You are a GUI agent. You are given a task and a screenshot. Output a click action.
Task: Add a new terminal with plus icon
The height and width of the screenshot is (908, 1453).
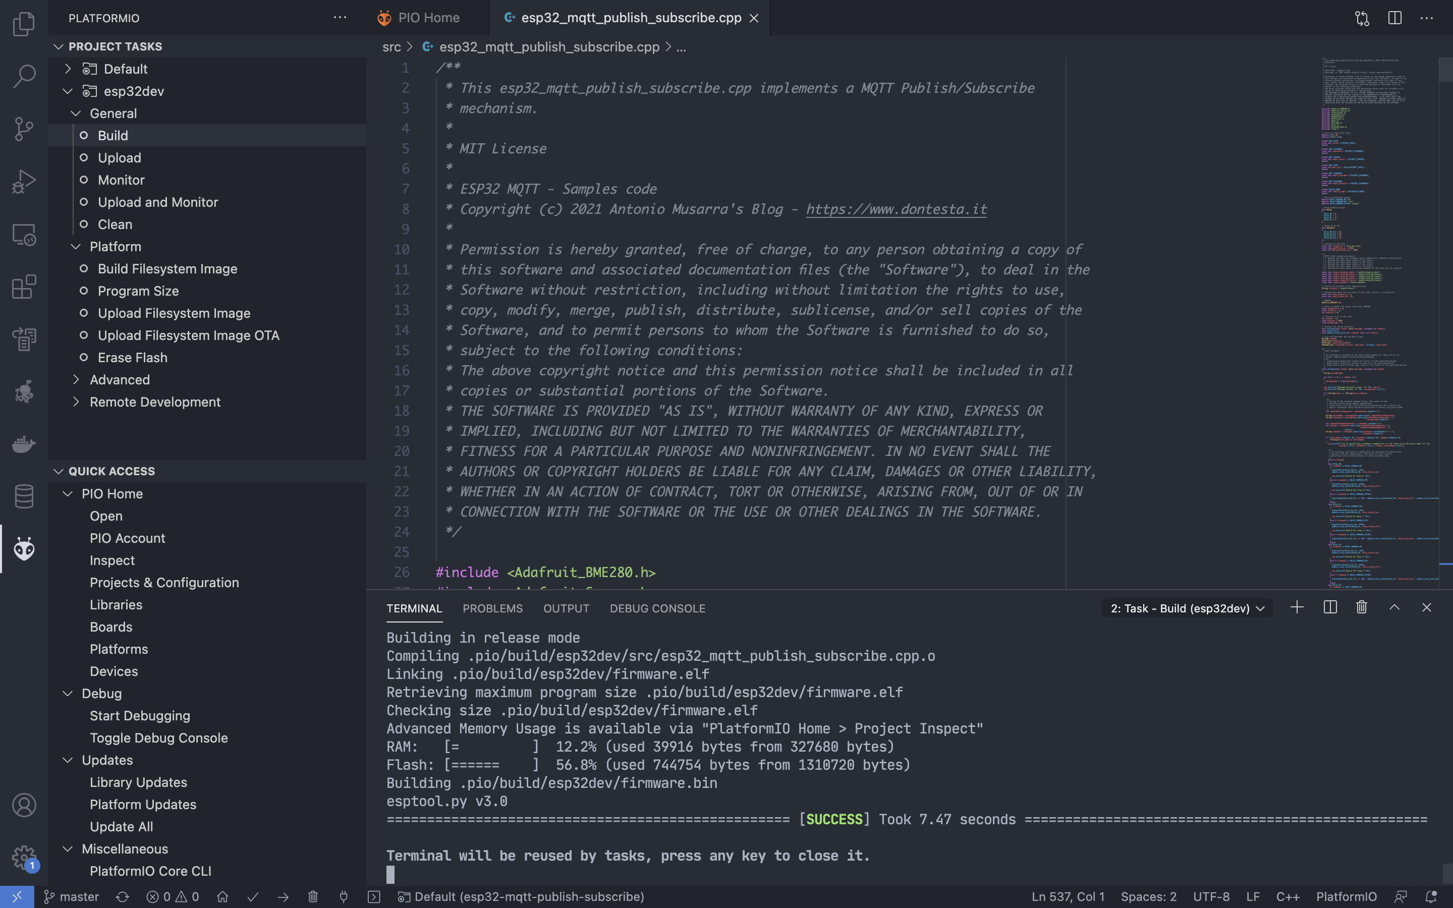point(1297,608)
